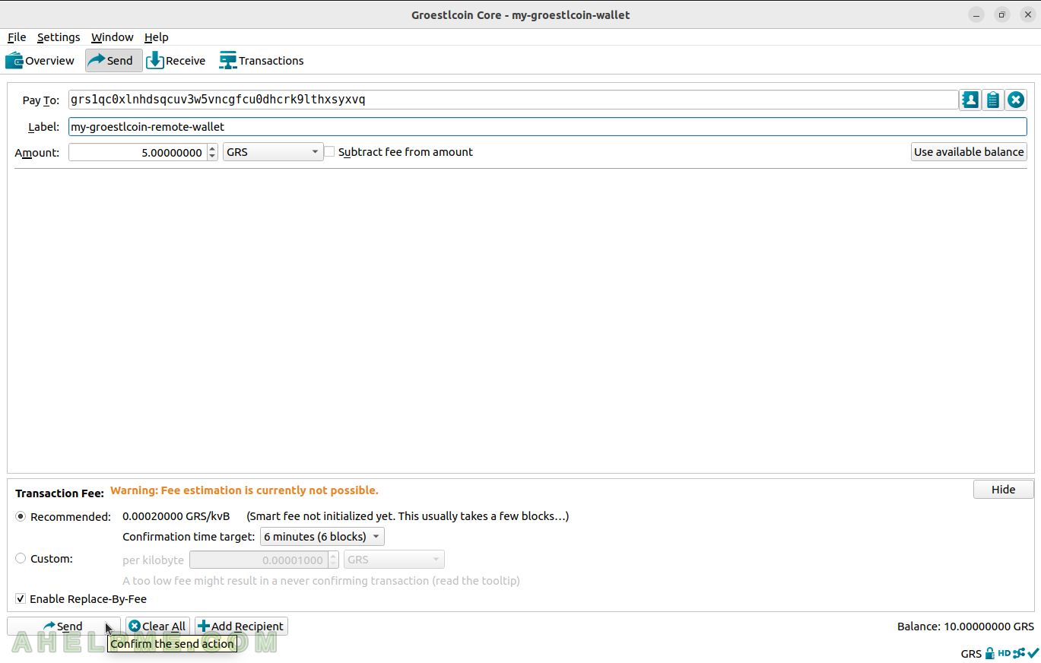This screenshot has height=663, width=1041.
Task: Click the HD wallet status icon
Action: point(1004,653)
